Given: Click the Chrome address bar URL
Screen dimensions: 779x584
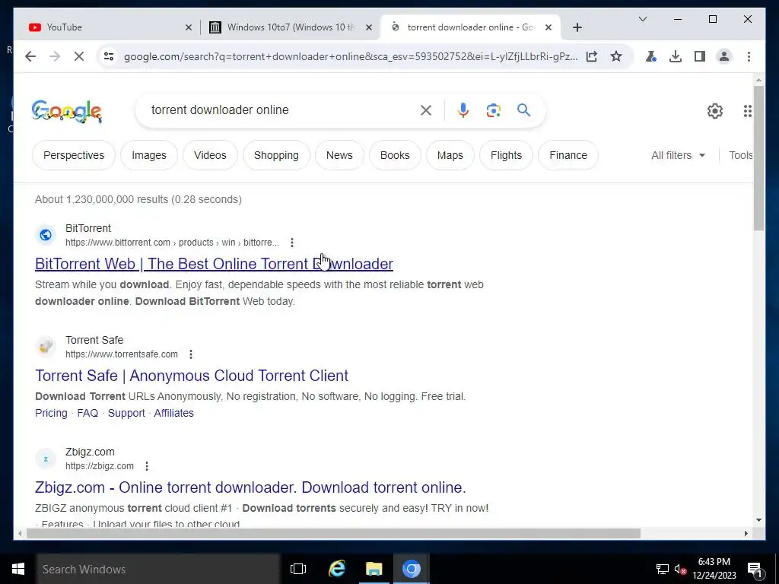Looking at the screenshot, I should coord(350,56).
